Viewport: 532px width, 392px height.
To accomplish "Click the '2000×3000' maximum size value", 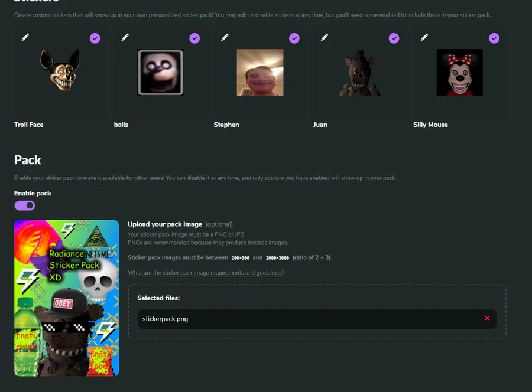I will click(277, 258).
